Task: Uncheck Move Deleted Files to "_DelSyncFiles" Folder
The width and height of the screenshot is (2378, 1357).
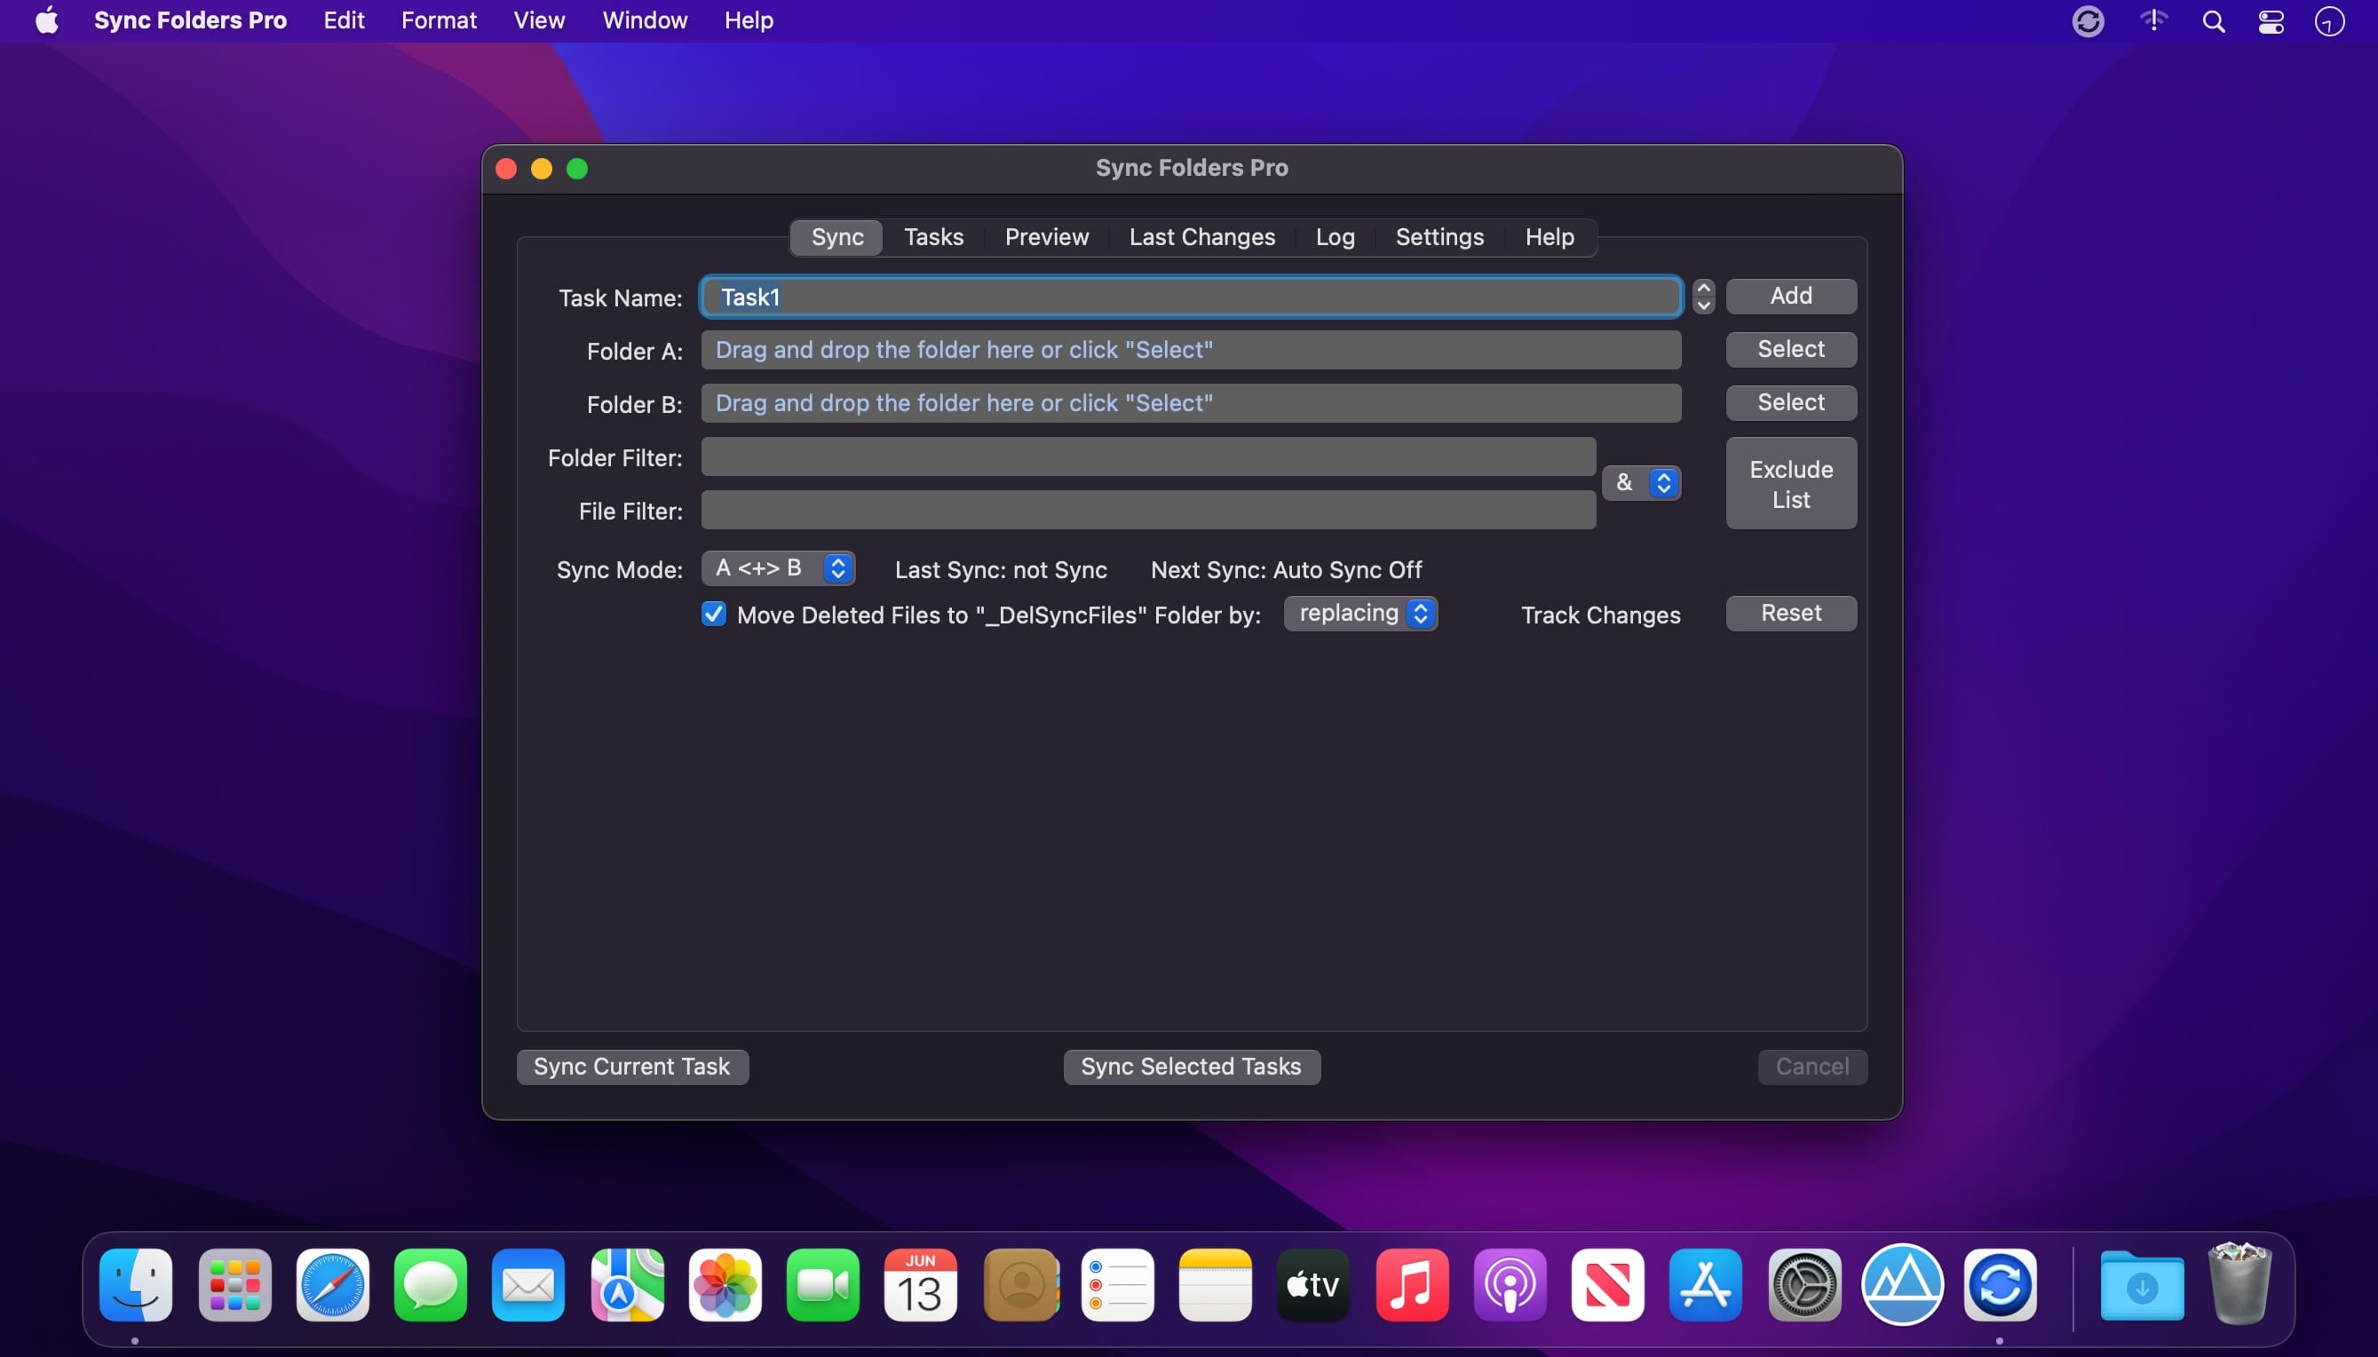Action: tap(713, 614)
